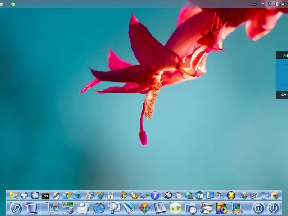Click the round standby button in dock
The image size is (288, 216).
point(258,208)
